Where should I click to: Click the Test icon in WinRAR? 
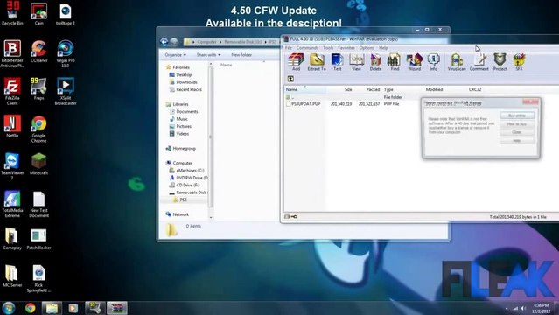337,62
